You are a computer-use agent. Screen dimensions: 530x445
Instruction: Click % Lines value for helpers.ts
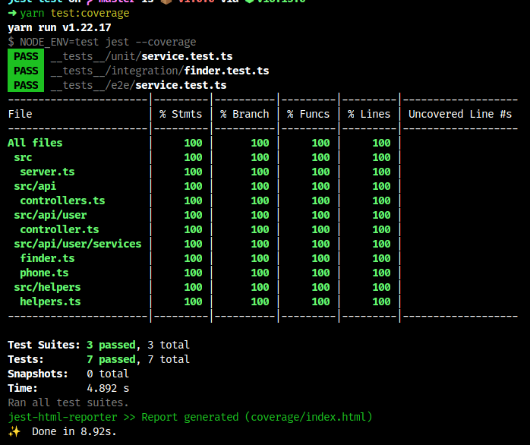click(381, 301)
